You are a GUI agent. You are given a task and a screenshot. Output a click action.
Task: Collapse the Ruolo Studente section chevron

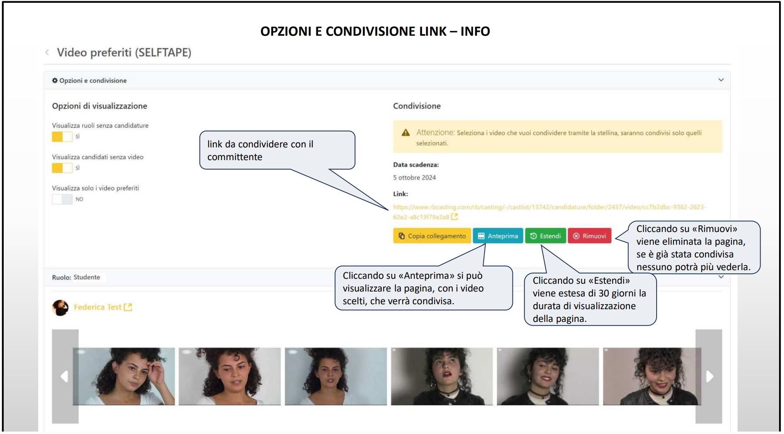(721, 277)
